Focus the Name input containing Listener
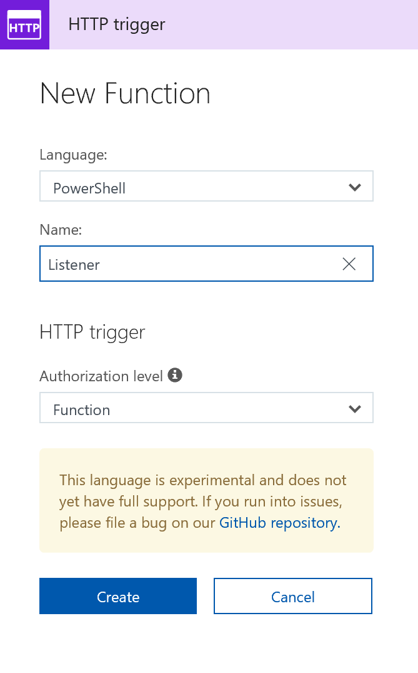418x673 pixels. click(187, 264)
